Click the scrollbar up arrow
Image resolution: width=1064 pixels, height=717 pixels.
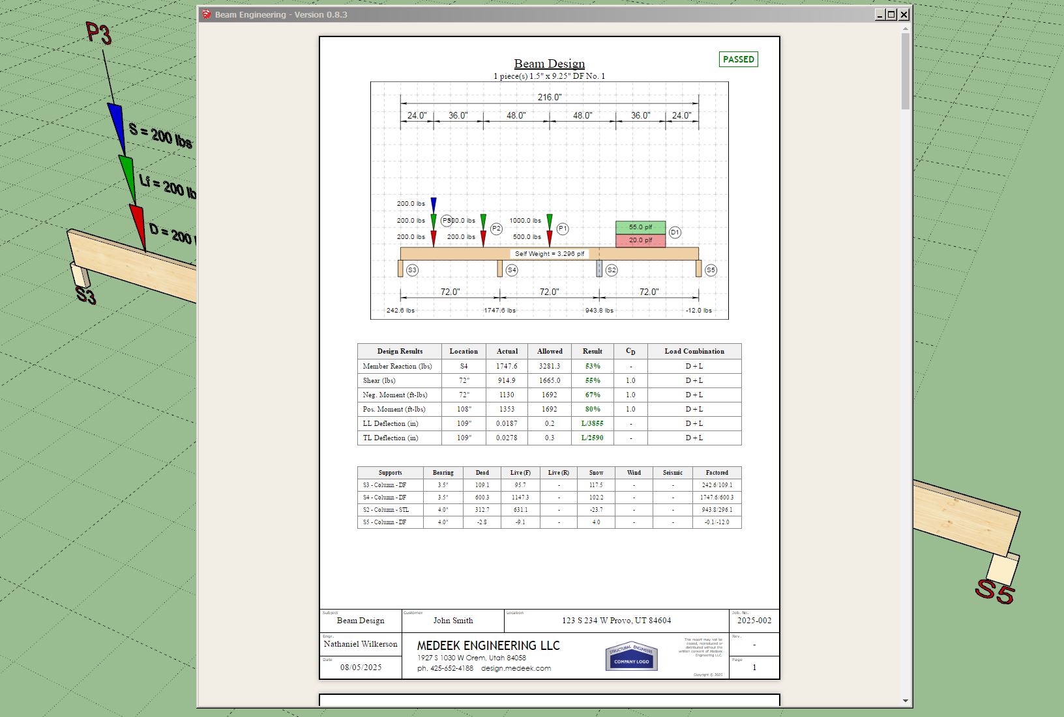pyautogui.click(x=906, y=29)
